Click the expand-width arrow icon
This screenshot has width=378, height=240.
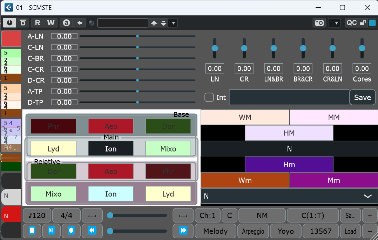coord(183,216)
